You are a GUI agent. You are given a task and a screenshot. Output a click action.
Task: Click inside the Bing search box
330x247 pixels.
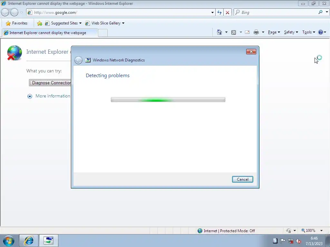276,13
